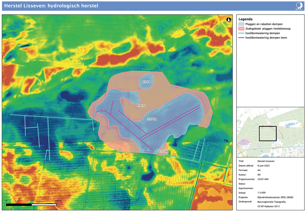This screenshot has width=307, height=213.
Task: Click the '4.92 ha' area label
Action: (x=141, y=105)
